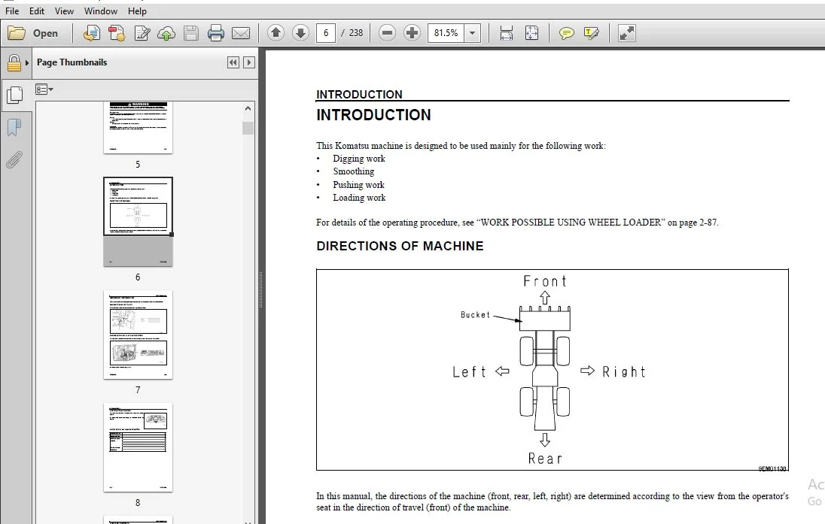Click the panel expand right arrow button

click(249, 62)
